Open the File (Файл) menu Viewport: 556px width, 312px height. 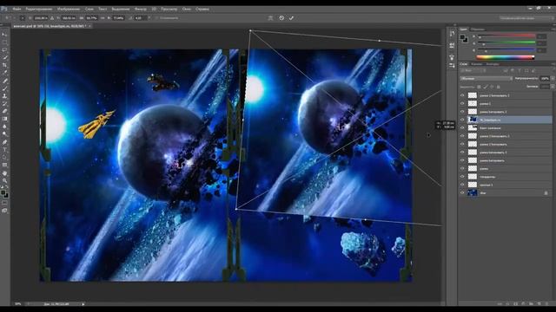[17, 9]
